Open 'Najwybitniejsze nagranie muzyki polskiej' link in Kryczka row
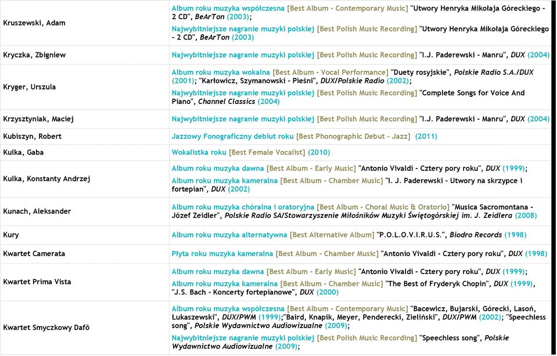557x356 pixels. 243,55
